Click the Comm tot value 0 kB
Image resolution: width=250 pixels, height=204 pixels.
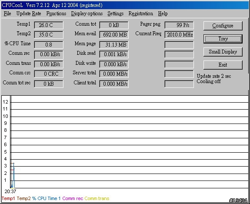coord(114,25)
